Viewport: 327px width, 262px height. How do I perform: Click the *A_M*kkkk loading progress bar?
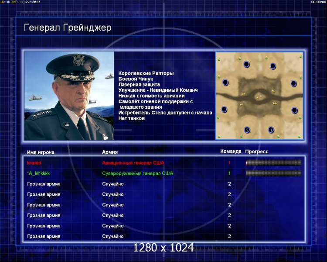point(274,173)
